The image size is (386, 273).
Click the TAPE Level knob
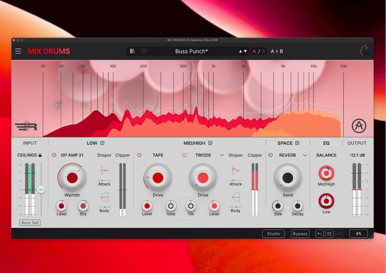(x=147, y=206)
